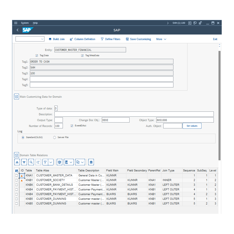The height and width of the screenshot is (234, 234).
Task: Click Define Filters
Action: (x=111, y=39)
